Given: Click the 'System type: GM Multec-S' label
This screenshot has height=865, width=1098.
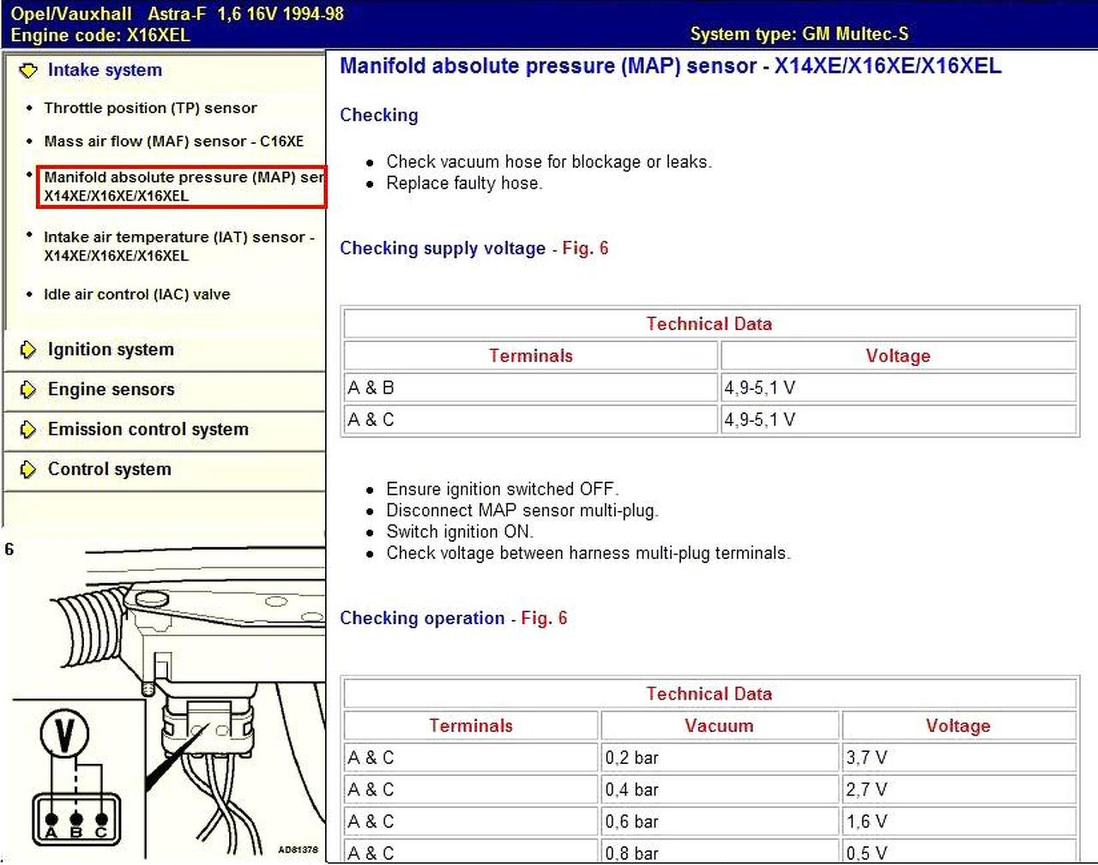Looking at the screenshot, I should 799,34.
